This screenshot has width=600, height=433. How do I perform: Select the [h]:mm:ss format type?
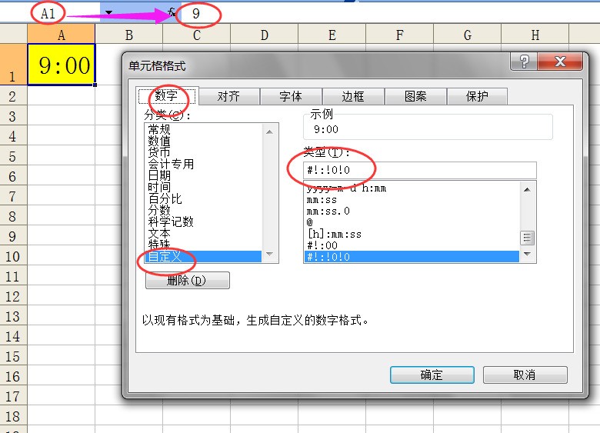point(412,234)
